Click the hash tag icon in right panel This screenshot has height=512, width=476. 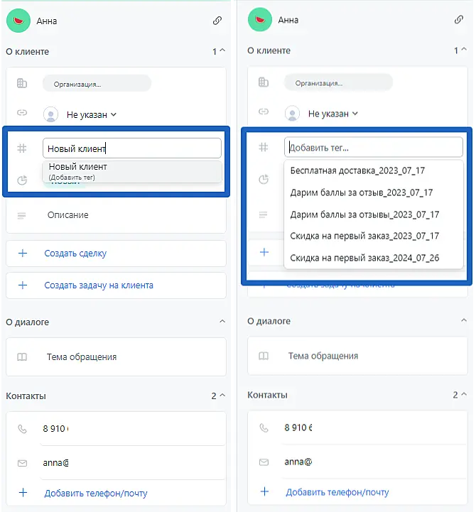pos(264,148)
